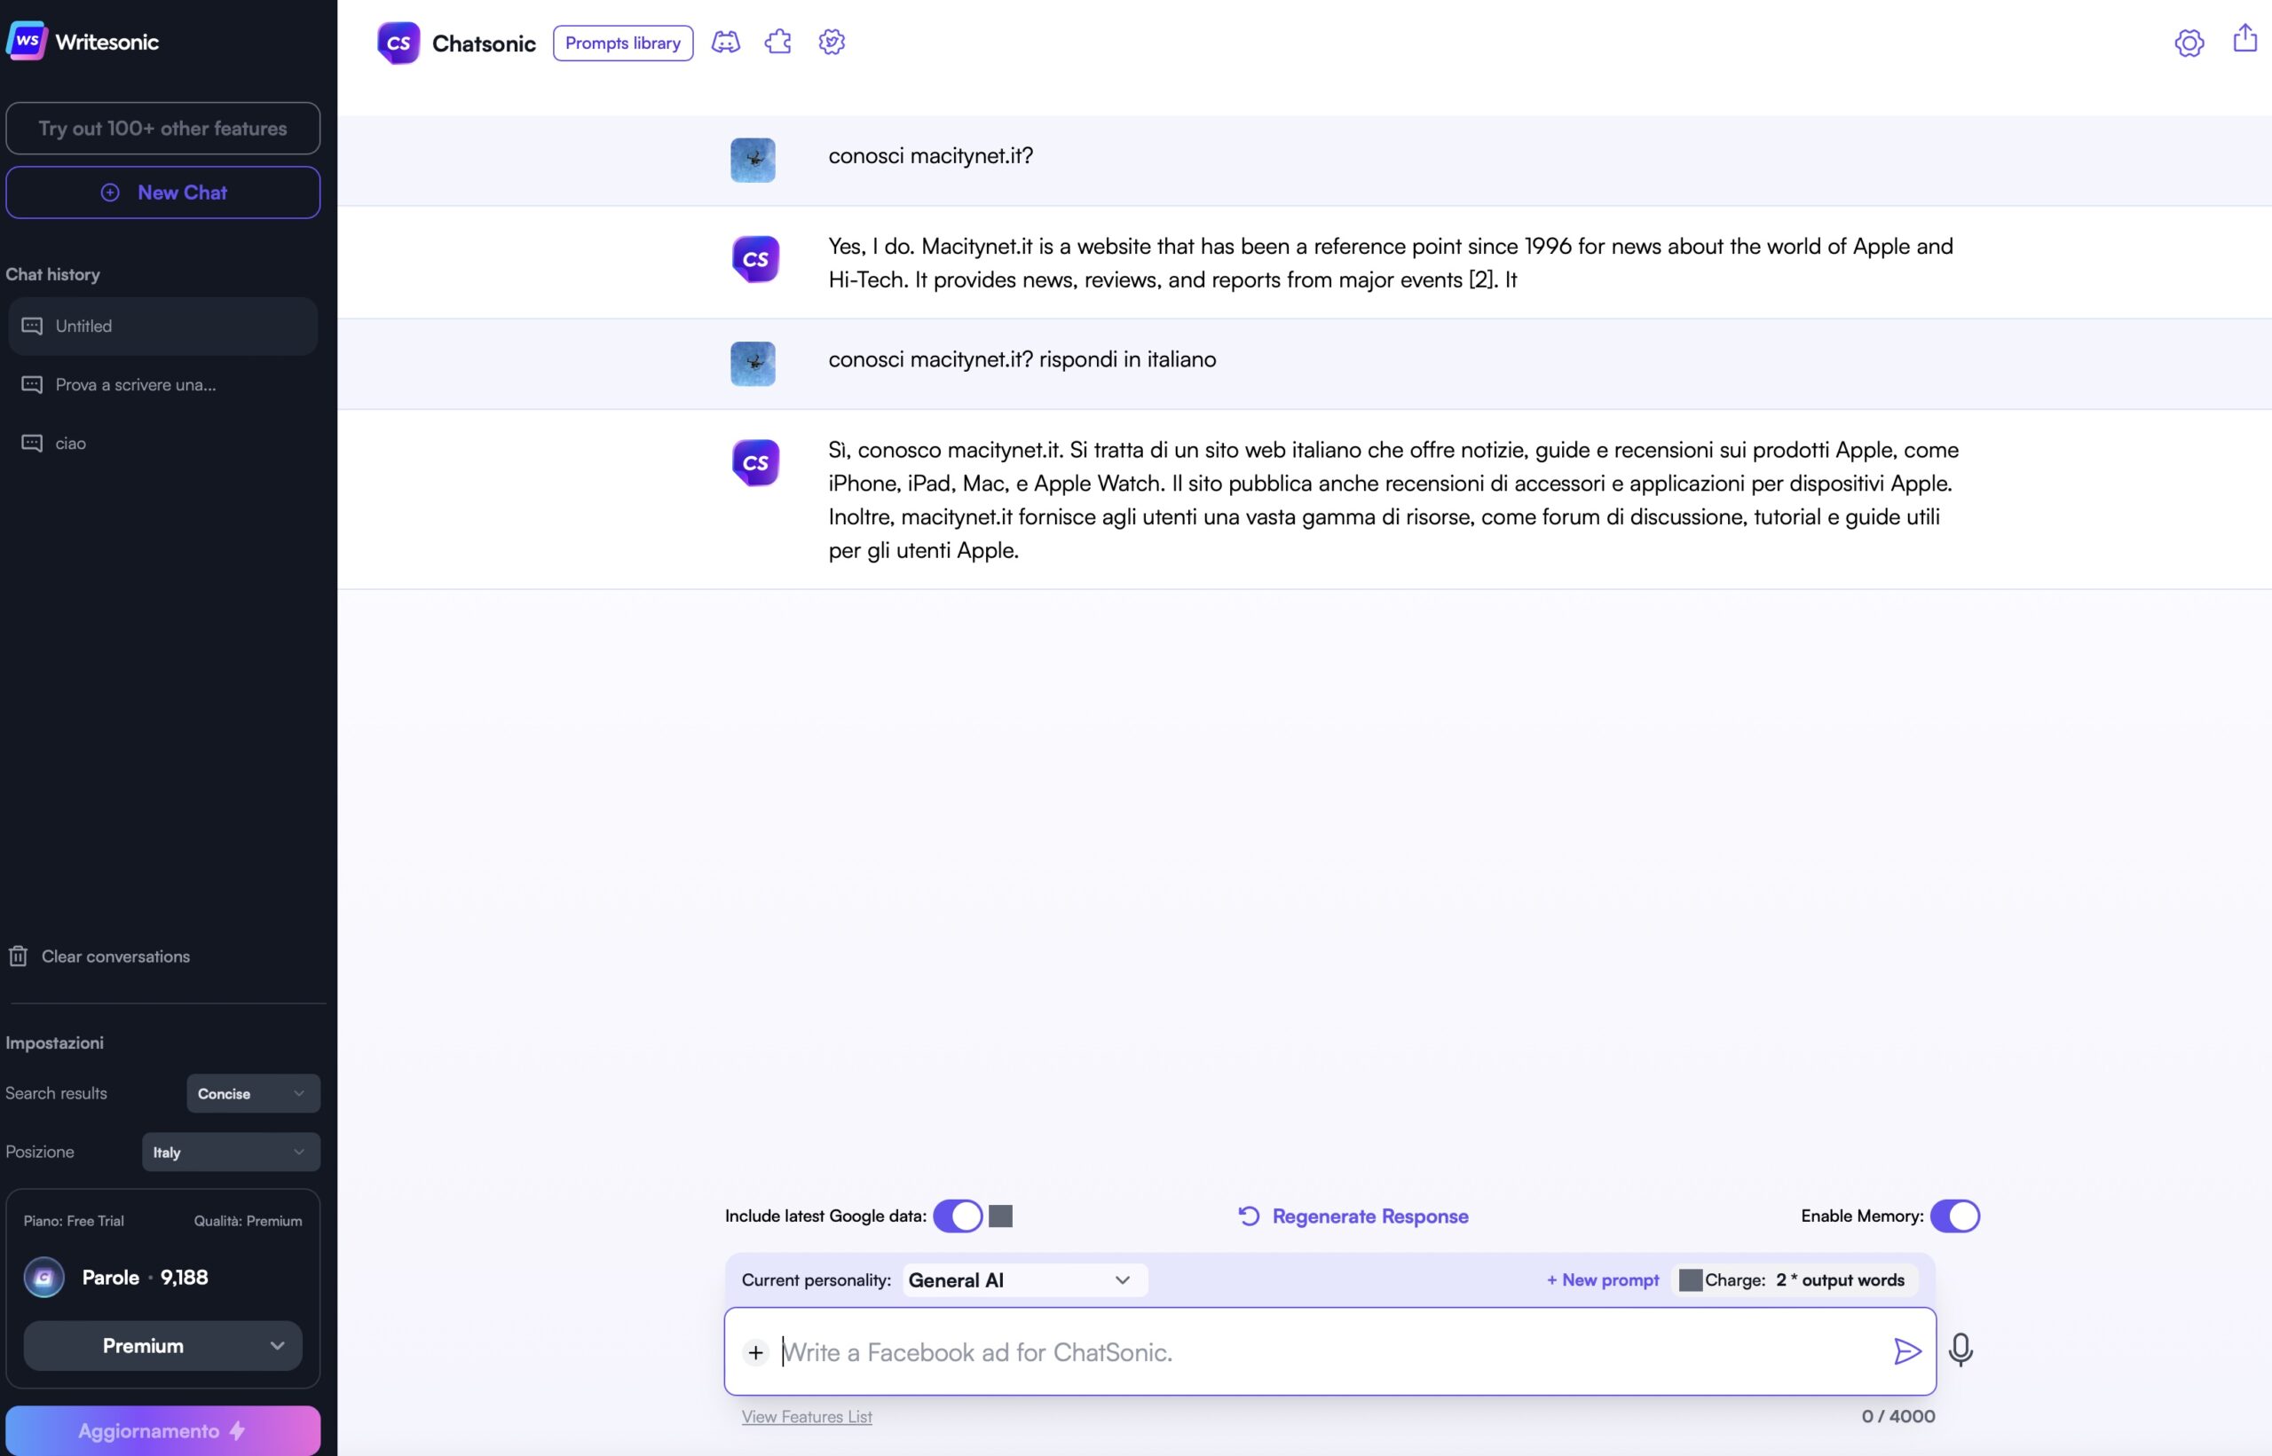Click the View Features List link
This screenshot has width=2272, height=1456.
[807, 1416]
